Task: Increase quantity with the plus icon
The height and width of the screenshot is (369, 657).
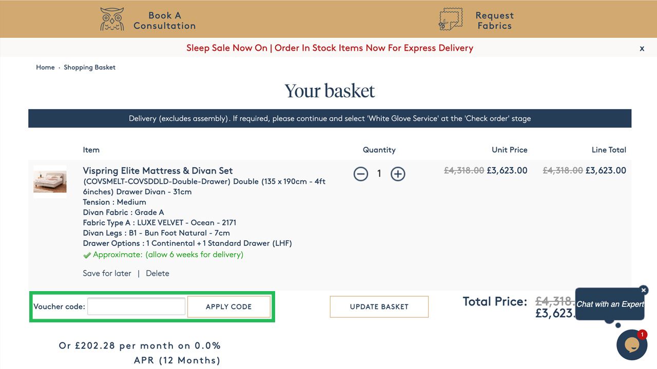Action: (x=398, y=174)
